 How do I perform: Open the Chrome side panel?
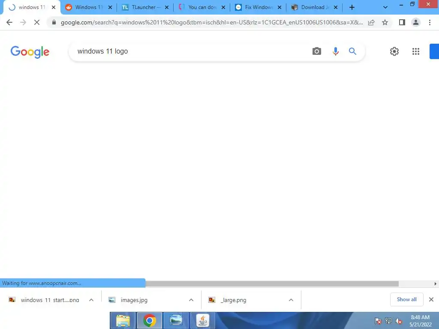click(402, 22)
